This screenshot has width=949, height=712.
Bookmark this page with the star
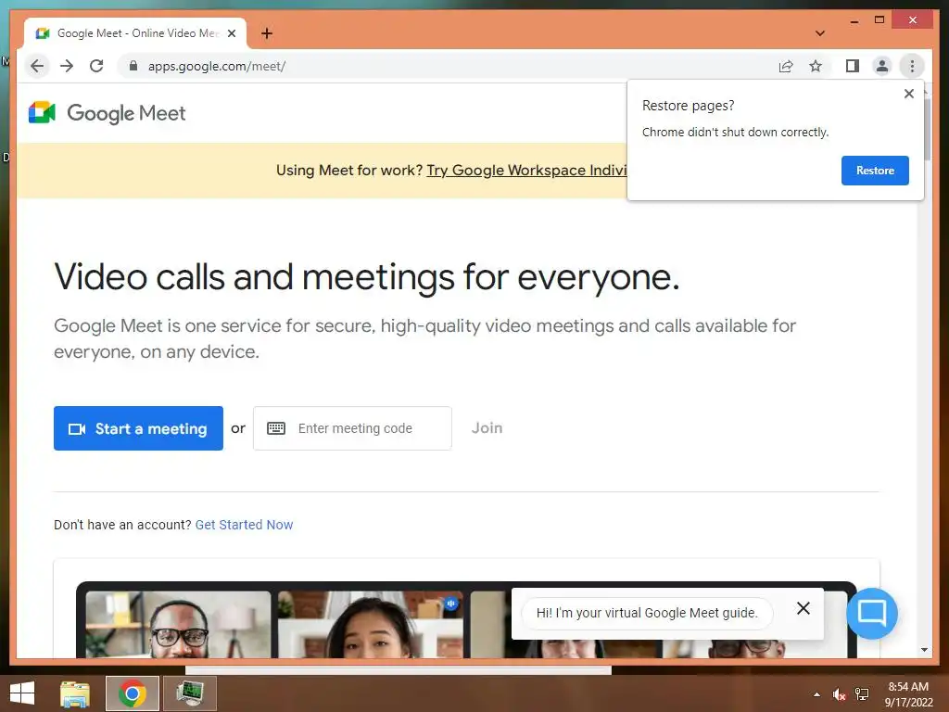tap(816, 66)
